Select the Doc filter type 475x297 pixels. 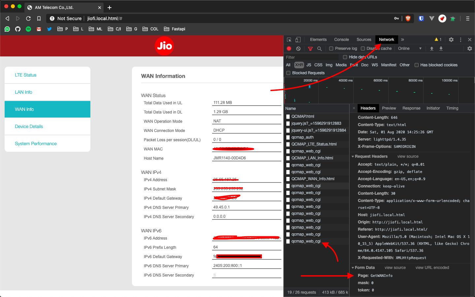pos(365,65)
